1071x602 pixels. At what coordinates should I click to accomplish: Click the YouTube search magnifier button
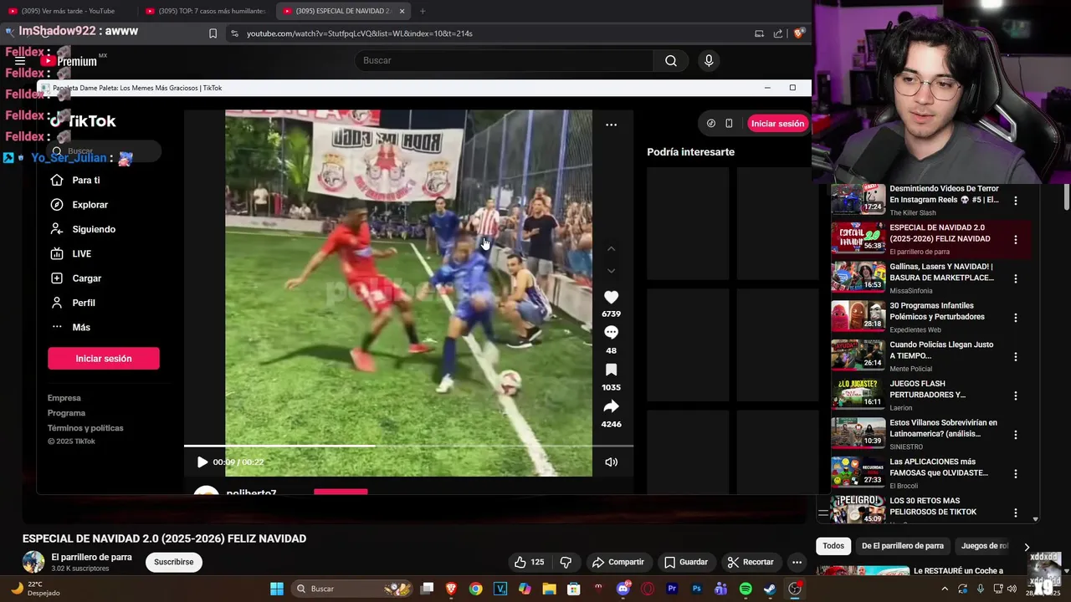tap(671, 60)
